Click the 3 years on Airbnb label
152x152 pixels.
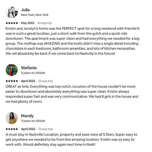pyautogui.click(x=33, y=121)
